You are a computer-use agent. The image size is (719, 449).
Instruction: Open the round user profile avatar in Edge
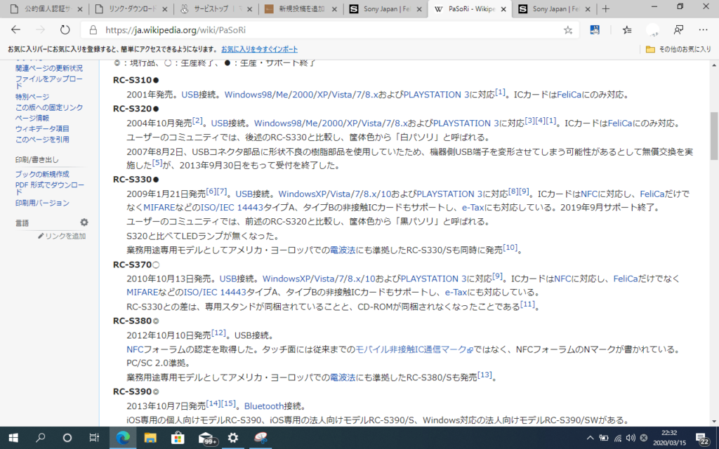[652, 29]
